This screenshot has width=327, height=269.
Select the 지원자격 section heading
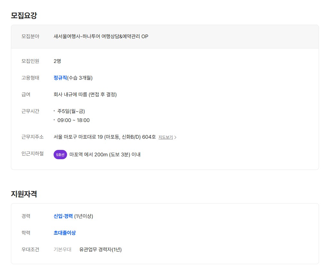(24, 194)
